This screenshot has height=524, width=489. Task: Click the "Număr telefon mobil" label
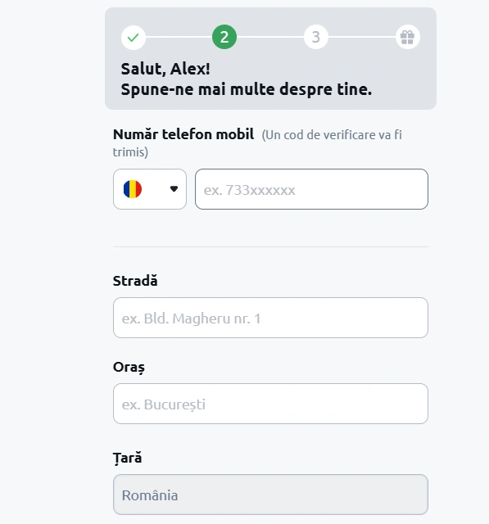[x=183, y=134]
